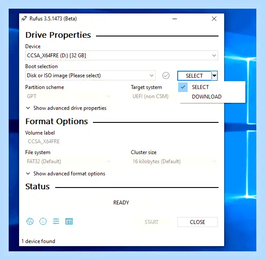This screenshot has width=265, height=260.
Task: Click the main SELECT button
Action: click(194, 76)
